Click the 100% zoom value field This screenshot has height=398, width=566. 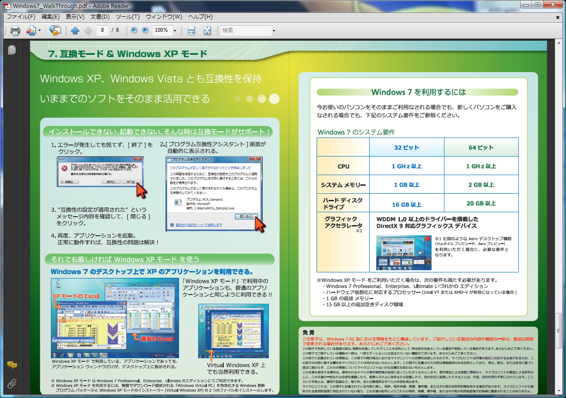(x=162, y=30)
